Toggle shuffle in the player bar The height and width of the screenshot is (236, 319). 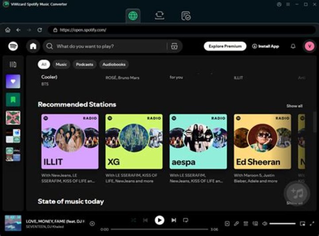click(x=133, y=220)
